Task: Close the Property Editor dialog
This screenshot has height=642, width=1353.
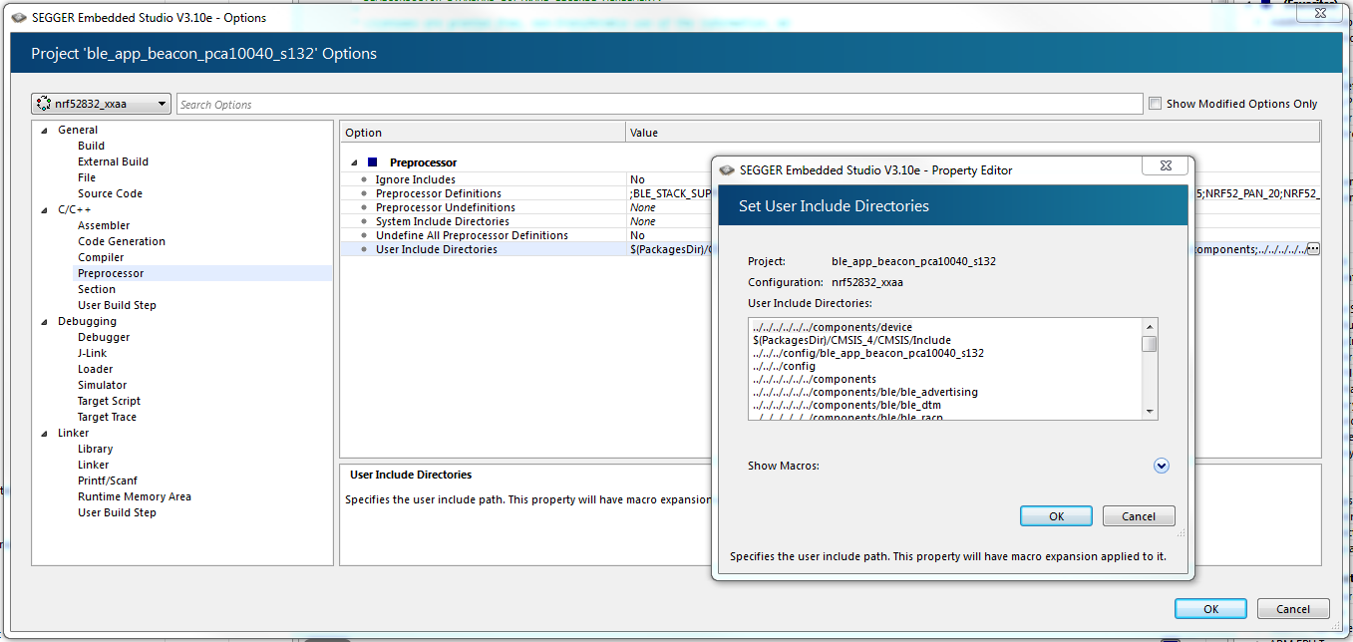Action: pyautogui.click(x=1164, y=165)
